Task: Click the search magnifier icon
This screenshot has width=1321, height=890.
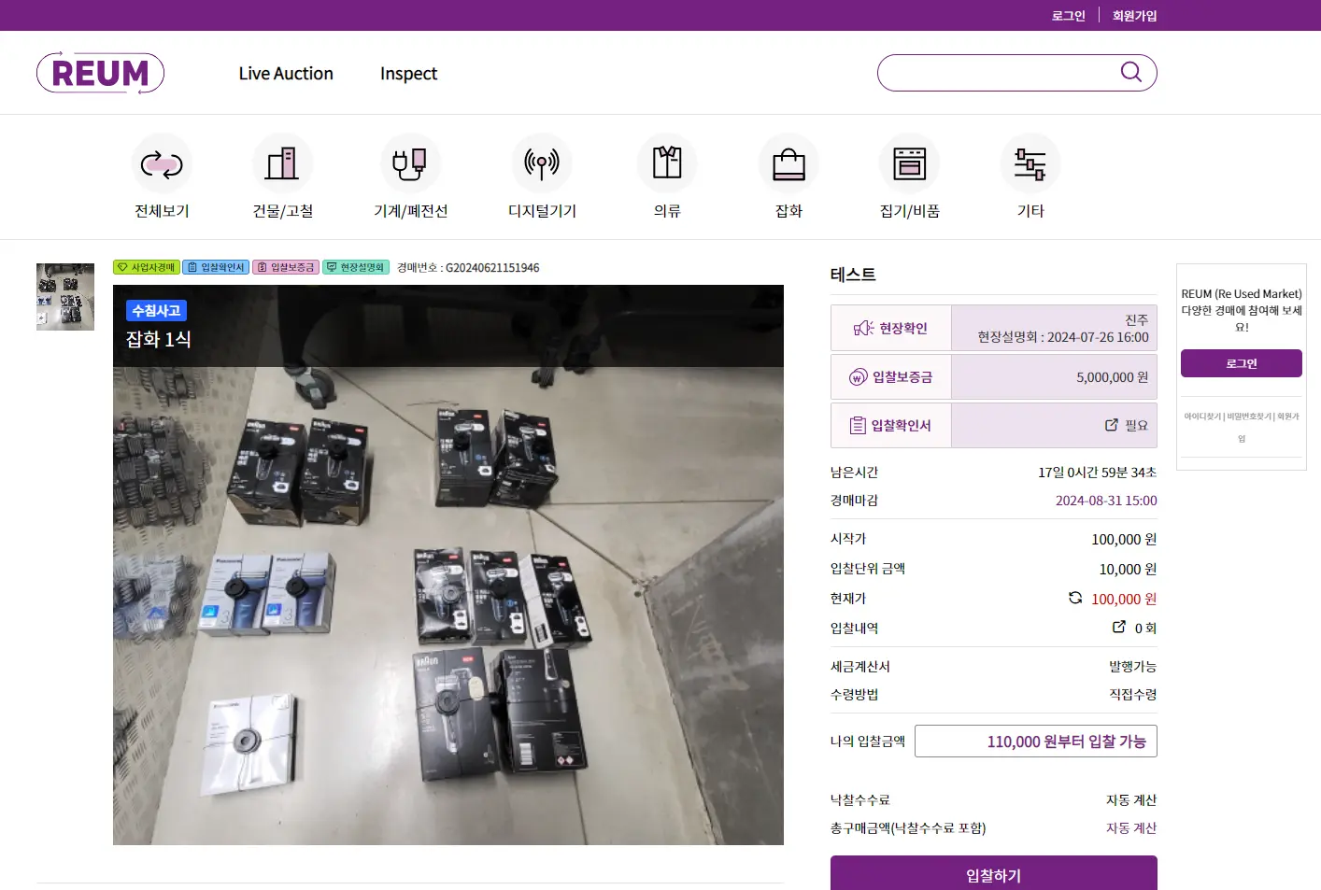Action: (1130, 72)
